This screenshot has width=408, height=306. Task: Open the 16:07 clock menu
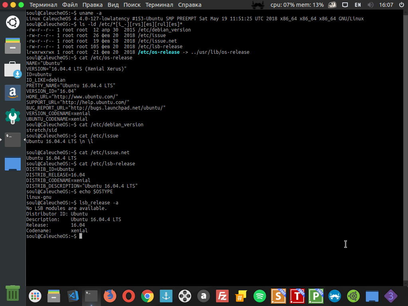click(386, 5)
